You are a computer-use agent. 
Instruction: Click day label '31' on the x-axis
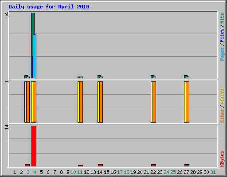tap(213, 172)
